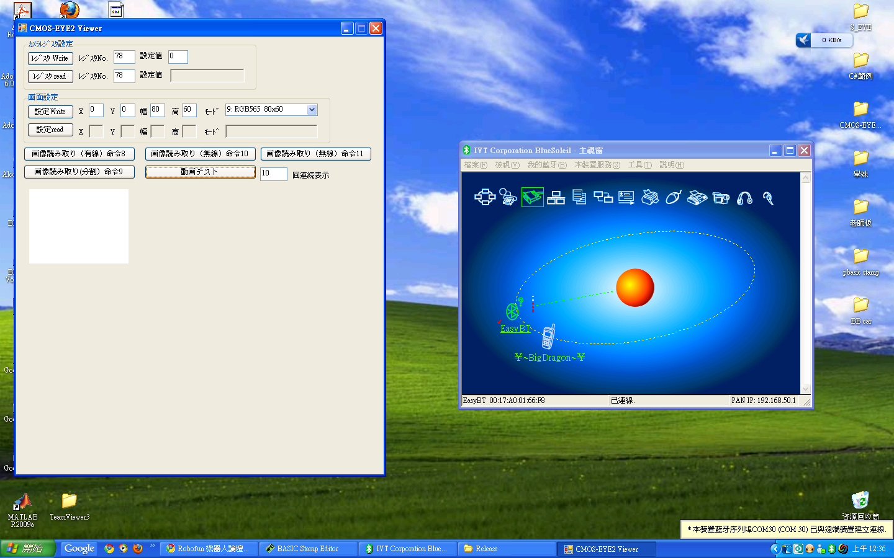Viewport: 894px width, 558px height.
Task: Click the PAN IP: 192.168.50.1 status text
Action: (x=764, y=401)
